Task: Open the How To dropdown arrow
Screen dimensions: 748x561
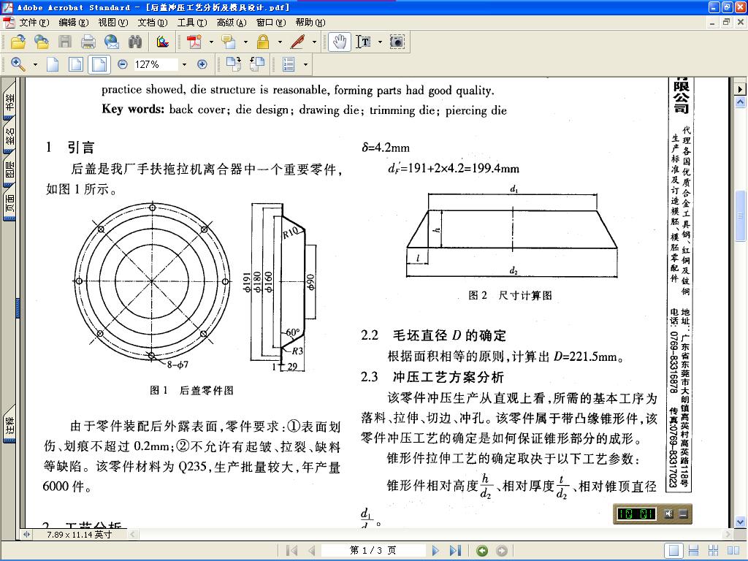Action: pos(305,64)
